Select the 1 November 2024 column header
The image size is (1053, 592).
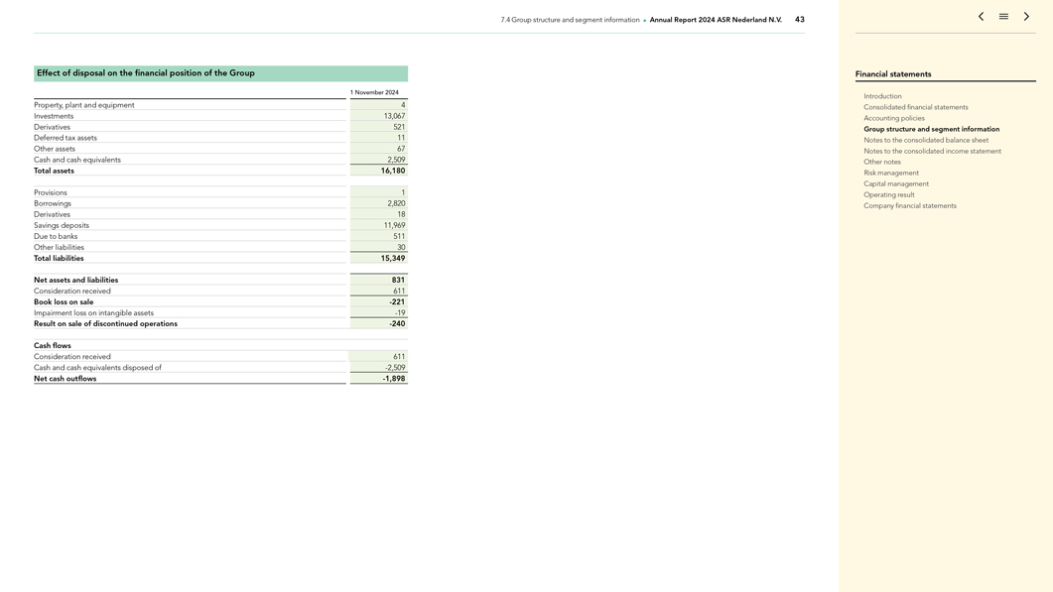[x=374, y=92]
